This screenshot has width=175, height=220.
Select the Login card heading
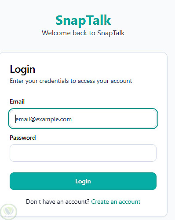coord(22,69)
